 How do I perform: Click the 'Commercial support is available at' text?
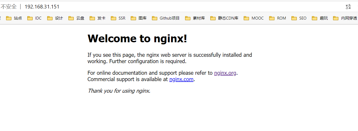click(128, 79)
